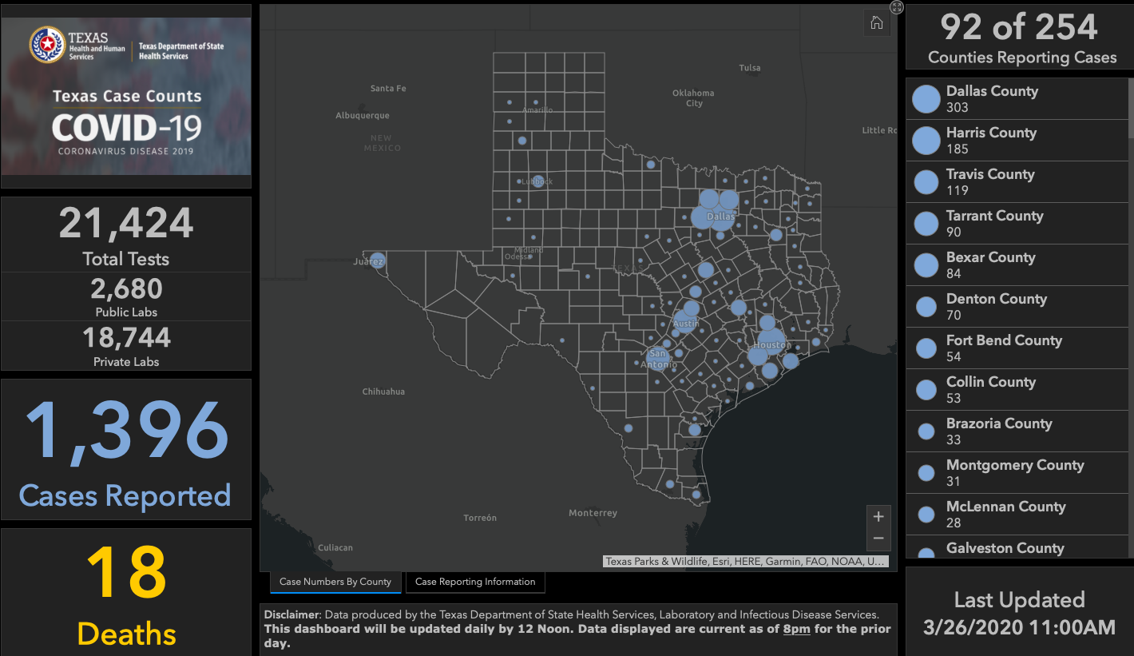Zoom out with the minus button
Image resolution: width=1134 pixels, height=656 pixels.
(878, 539)
